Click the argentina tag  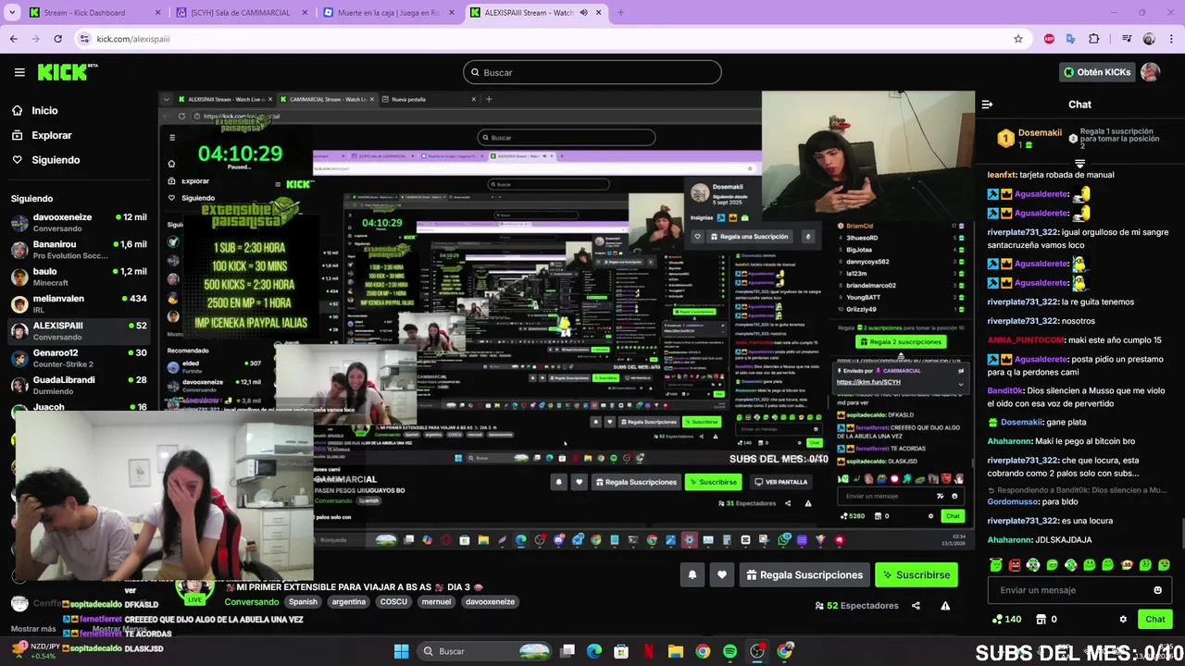coord(348,601)
